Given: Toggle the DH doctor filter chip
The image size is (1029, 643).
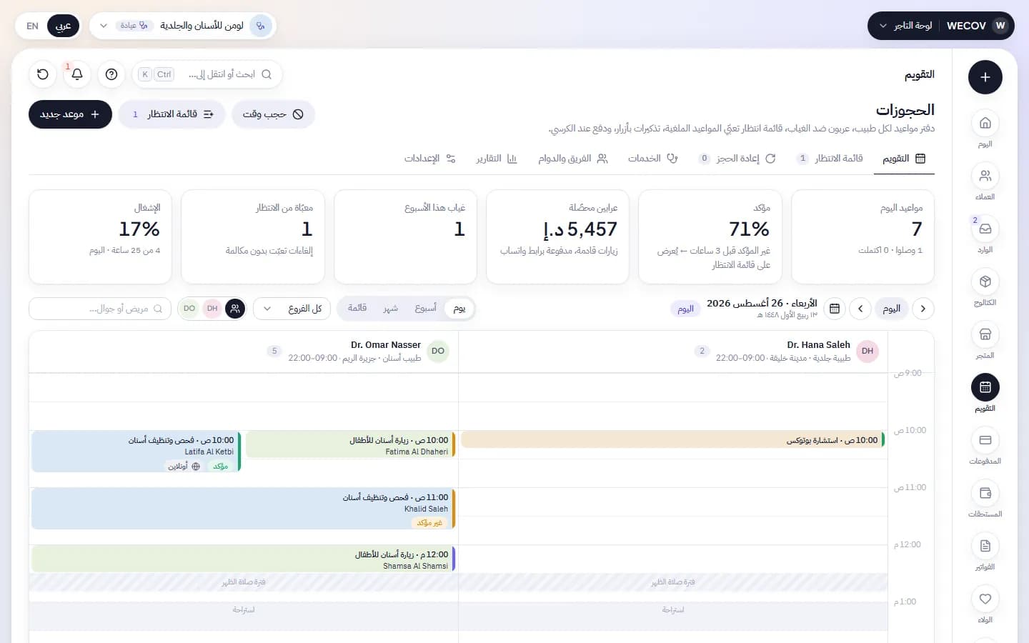Looking at the screenshot, I should [x=212, y=309].
